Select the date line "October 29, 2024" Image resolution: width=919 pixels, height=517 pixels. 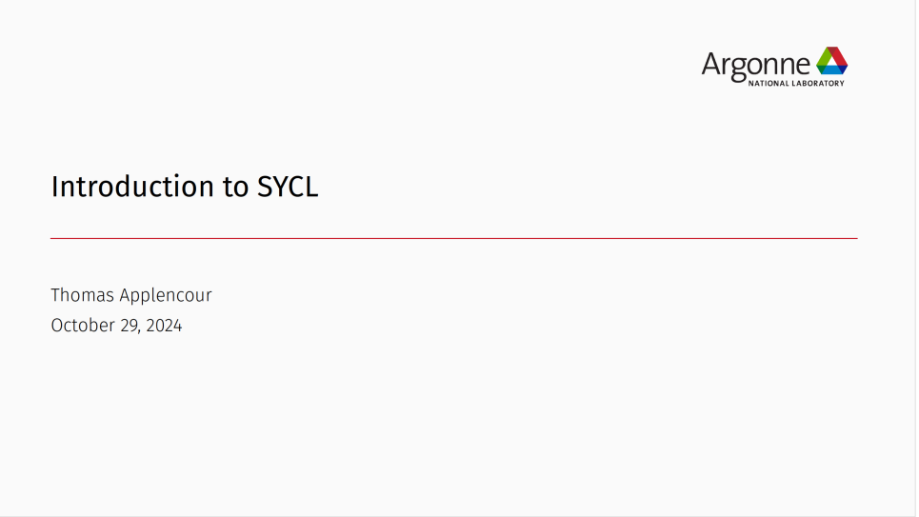coord(116,326)
